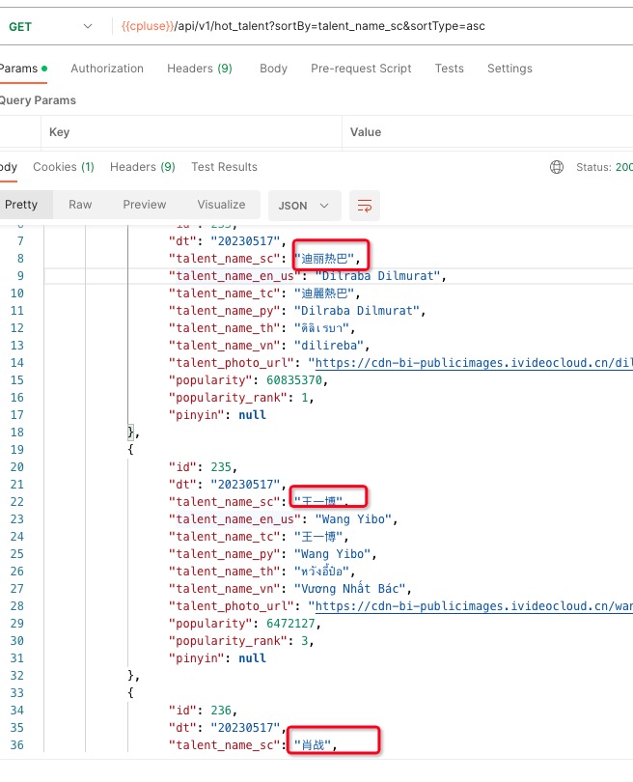Click popularity_rank value 3
633x782 pixels.
click(304, 641)
